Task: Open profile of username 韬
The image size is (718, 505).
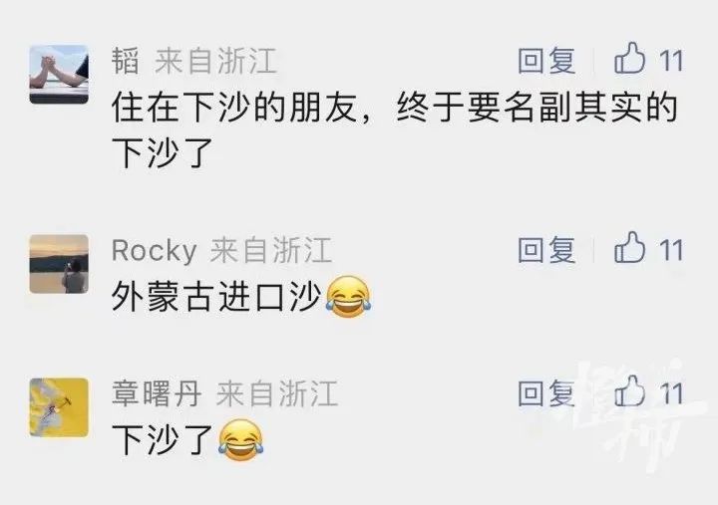Action: click(125, 61)
